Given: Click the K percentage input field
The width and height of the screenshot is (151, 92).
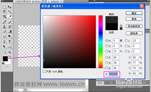Looking at the screenshot, I should 135,73.
